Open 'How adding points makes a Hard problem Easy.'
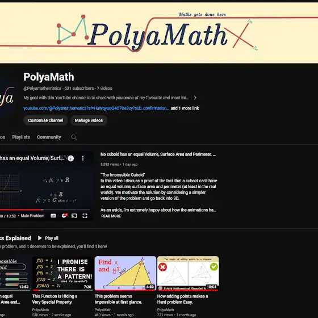The width and height of the screenshot is (318, 318). click(182, 299)
